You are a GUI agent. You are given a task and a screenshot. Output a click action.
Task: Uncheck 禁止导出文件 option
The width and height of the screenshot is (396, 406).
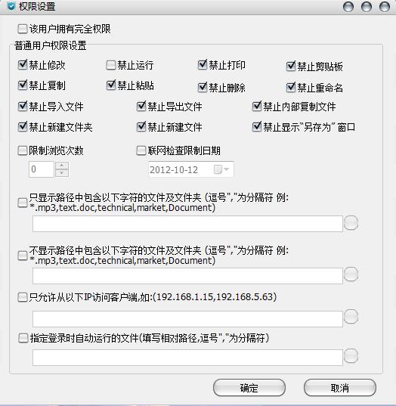(x=141, y=106)
